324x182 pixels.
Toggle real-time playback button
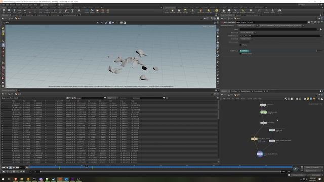[4, 172]
